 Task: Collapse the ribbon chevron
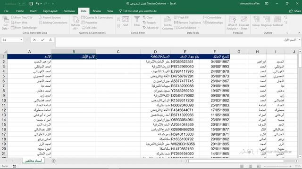point(299,33)
